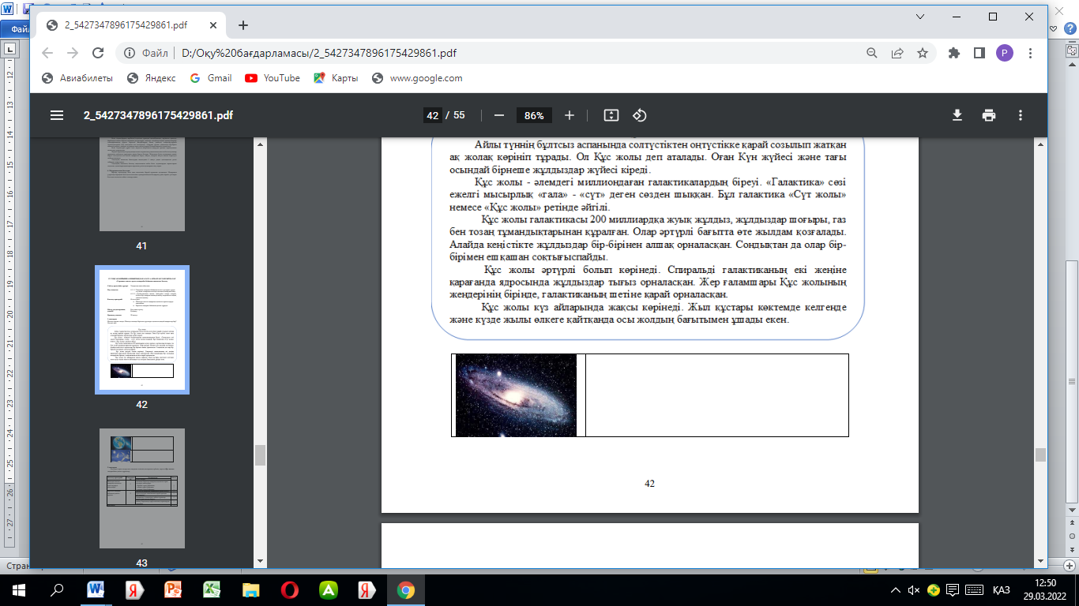Image resolution: width=1079 pixels, height=606 pixels.
Task: Switch to Chrome from the taskbar
Action: coord(405,589)
